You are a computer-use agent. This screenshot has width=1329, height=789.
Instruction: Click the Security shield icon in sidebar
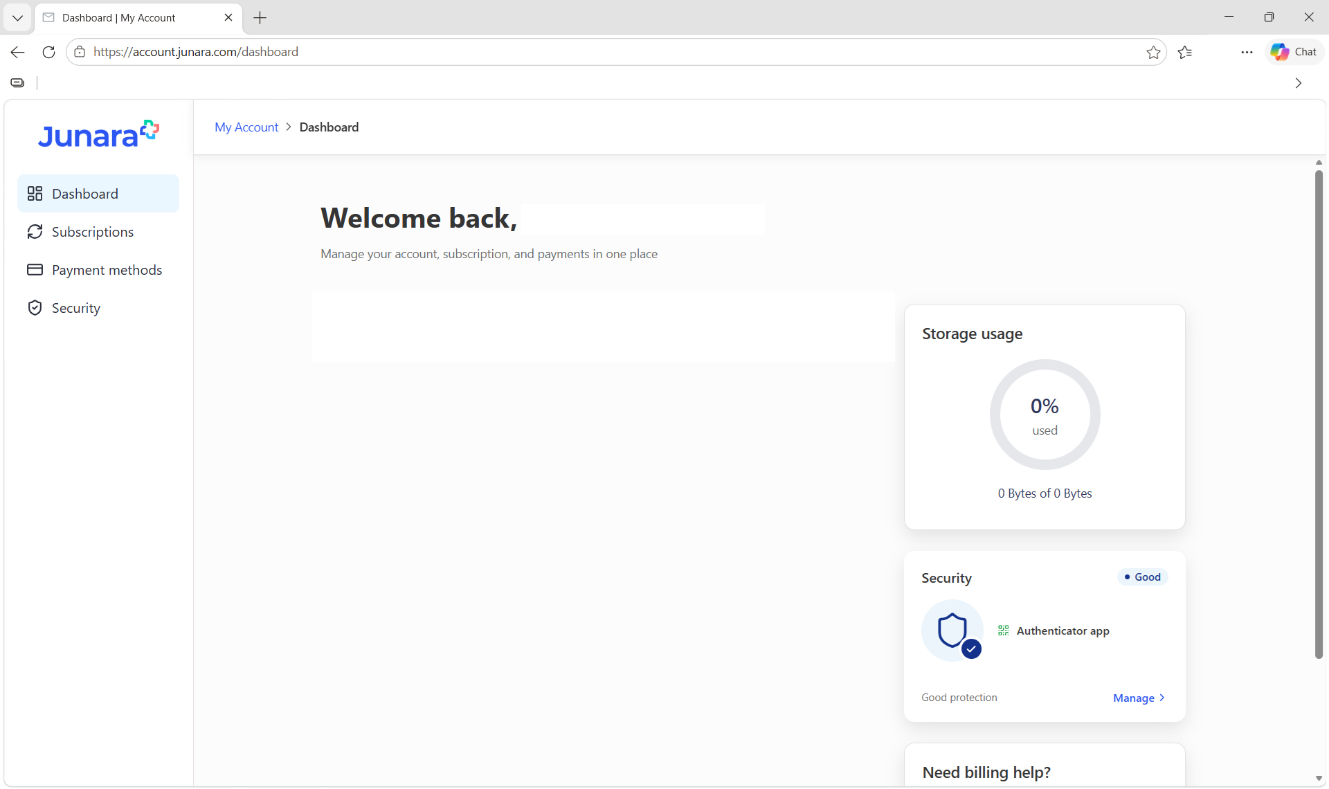[35, 308]
